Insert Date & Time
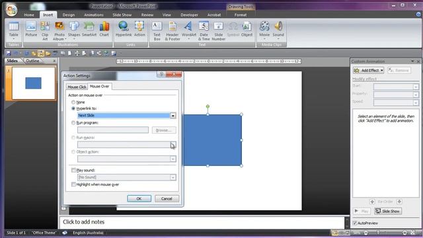Image resolution: width=423 pixels, height=238 pixels. [204, 31]
